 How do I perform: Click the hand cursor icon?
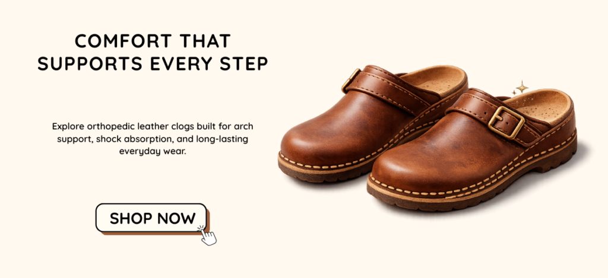[x=208, y=236]
